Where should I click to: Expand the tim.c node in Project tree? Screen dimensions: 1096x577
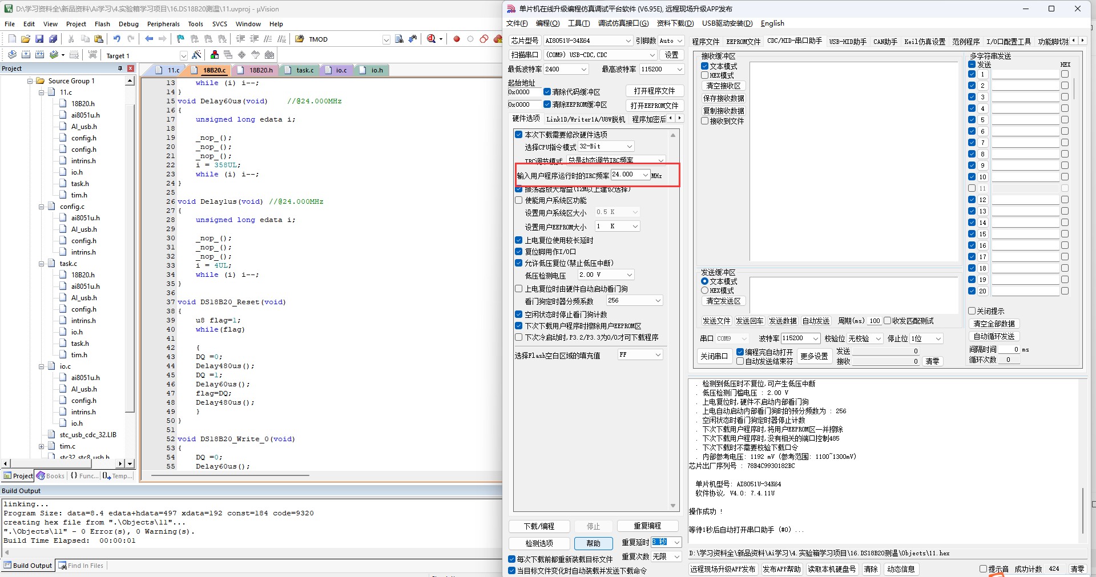pyautogui.click(x=42, y=446)
